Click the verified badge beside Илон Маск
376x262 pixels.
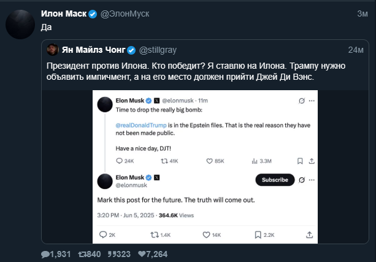pyautogui.click(x=93, y=13)
